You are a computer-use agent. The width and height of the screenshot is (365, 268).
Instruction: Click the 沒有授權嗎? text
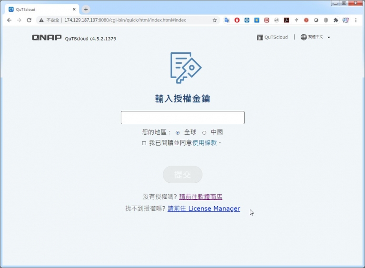tap(160, 197)
